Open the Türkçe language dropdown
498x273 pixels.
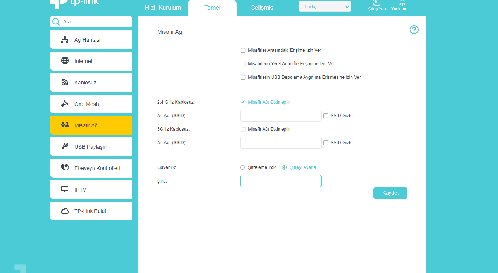(x=325, y=6)
